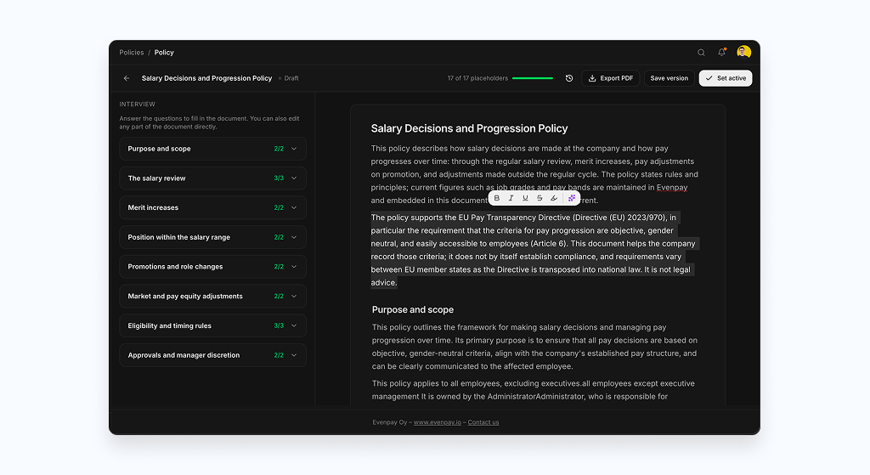Click the placeholders progress bar

point(533,78)
